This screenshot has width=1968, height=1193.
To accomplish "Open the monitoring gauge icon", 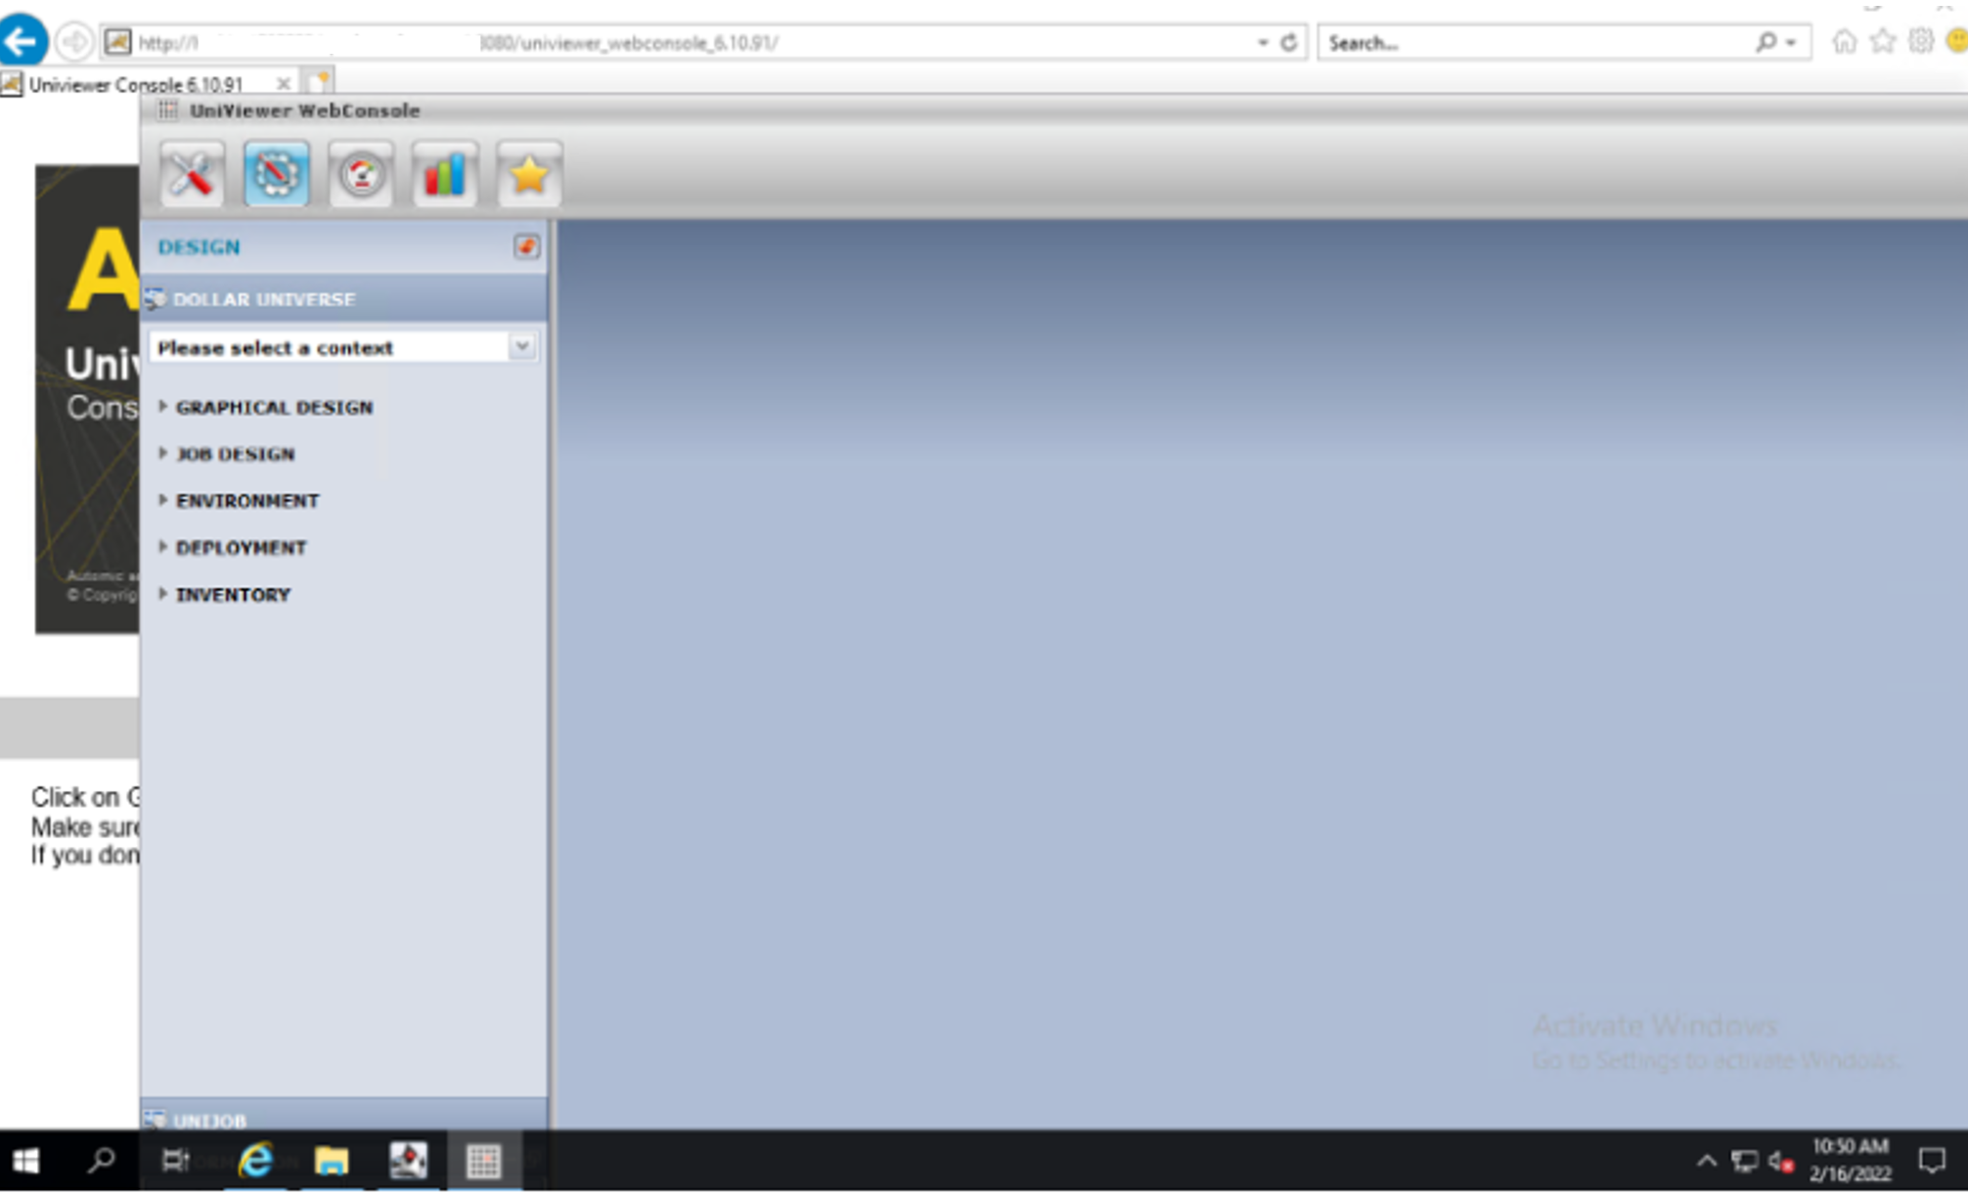I will [361, 176].
